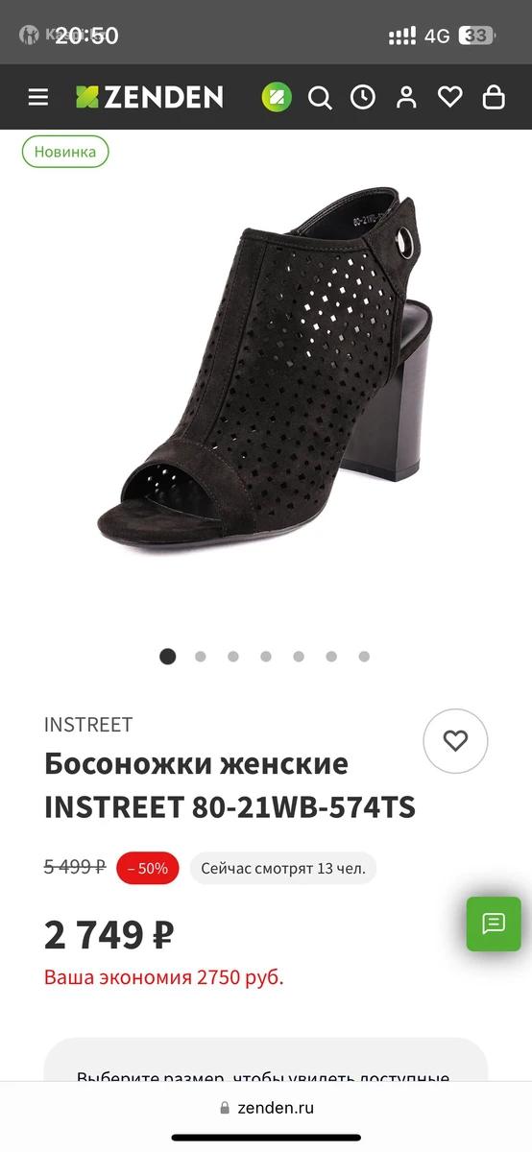
Task: Open recently viewed clock icon
Action: (363, 97)
